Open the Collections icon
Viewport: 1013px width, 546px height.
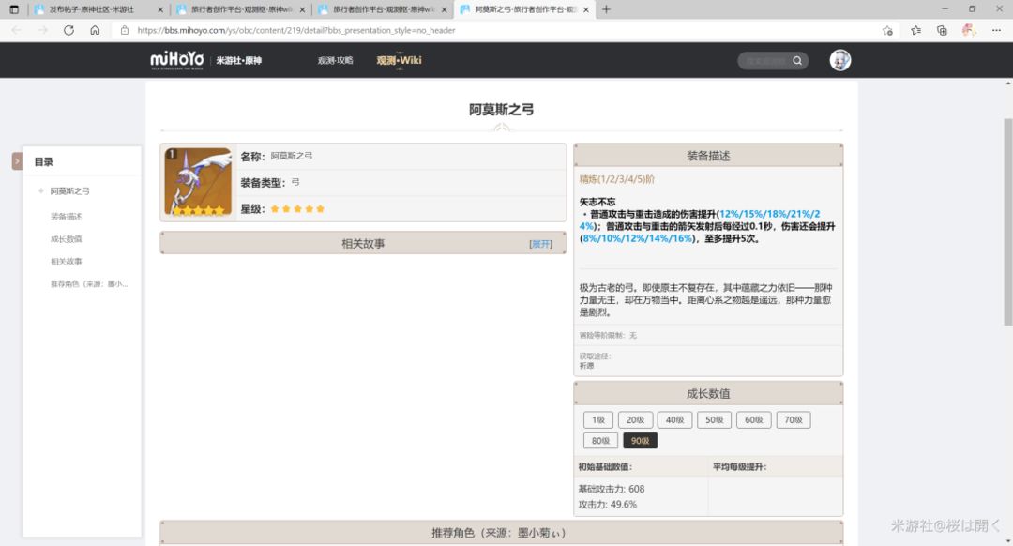(942, 30)
